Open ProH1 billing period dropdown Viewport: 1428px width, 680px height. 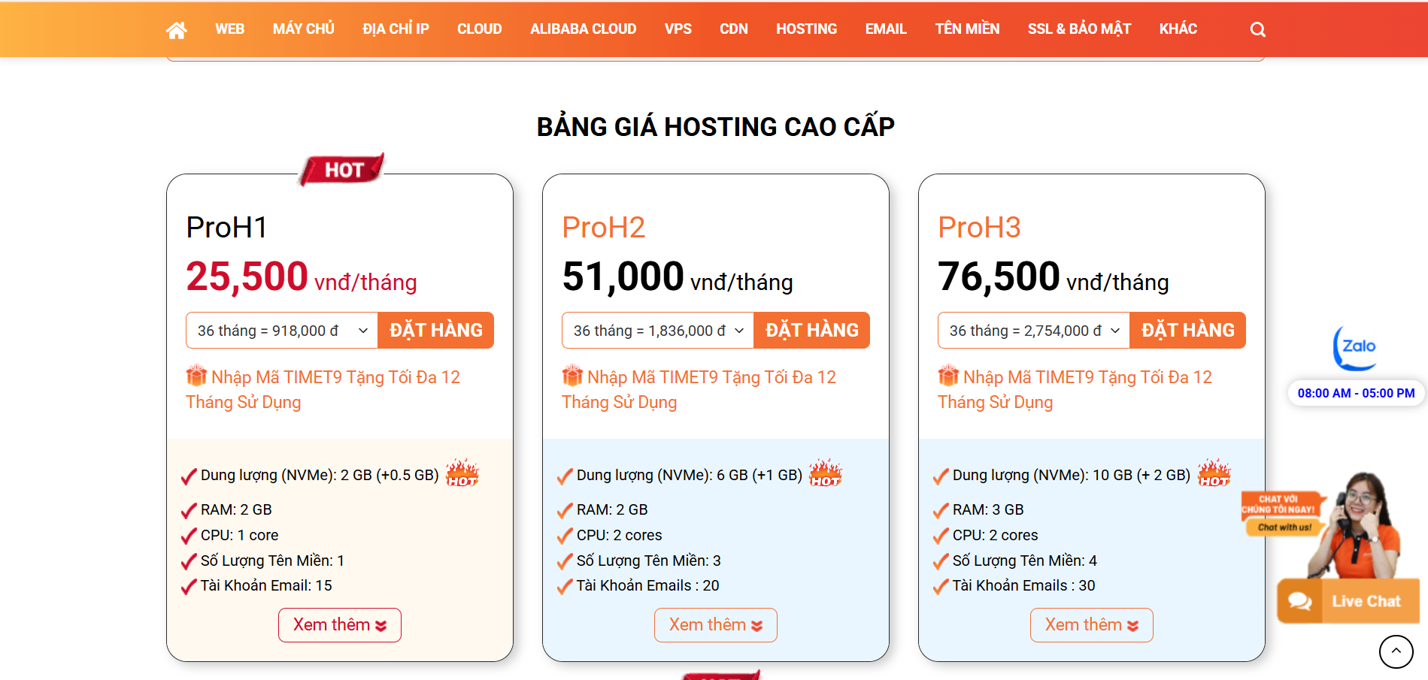coord(282,331)
